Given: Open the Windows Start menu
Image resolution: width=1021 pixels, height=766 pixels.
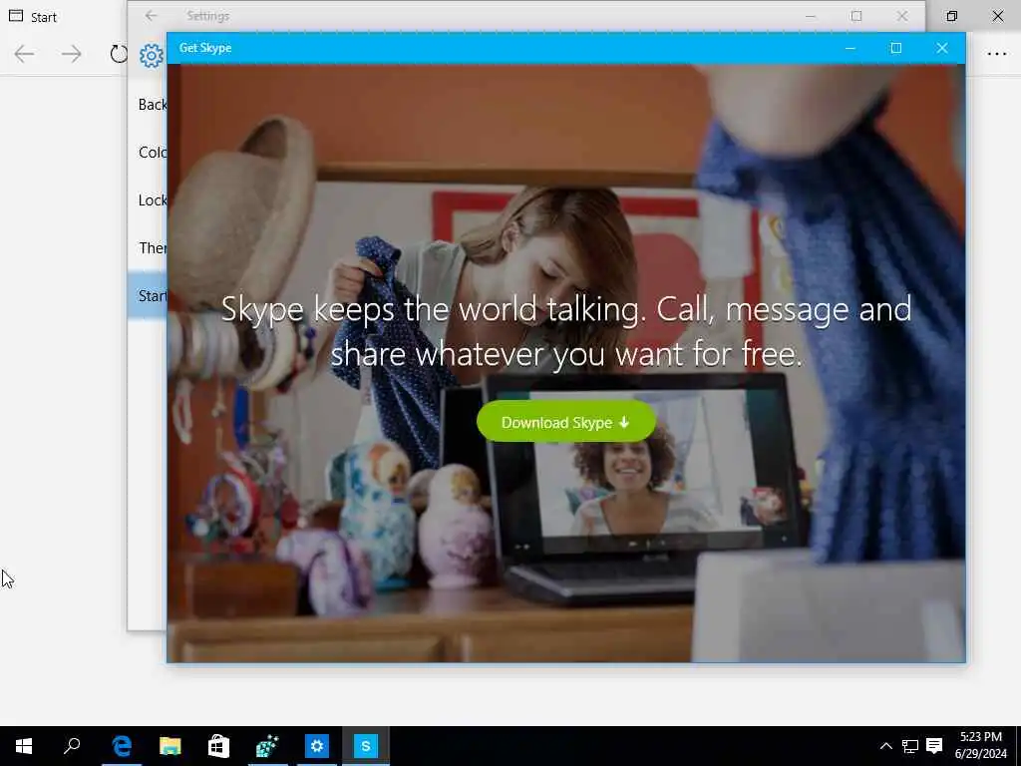Looking at the screenshot, I should (x=24, y=746).
